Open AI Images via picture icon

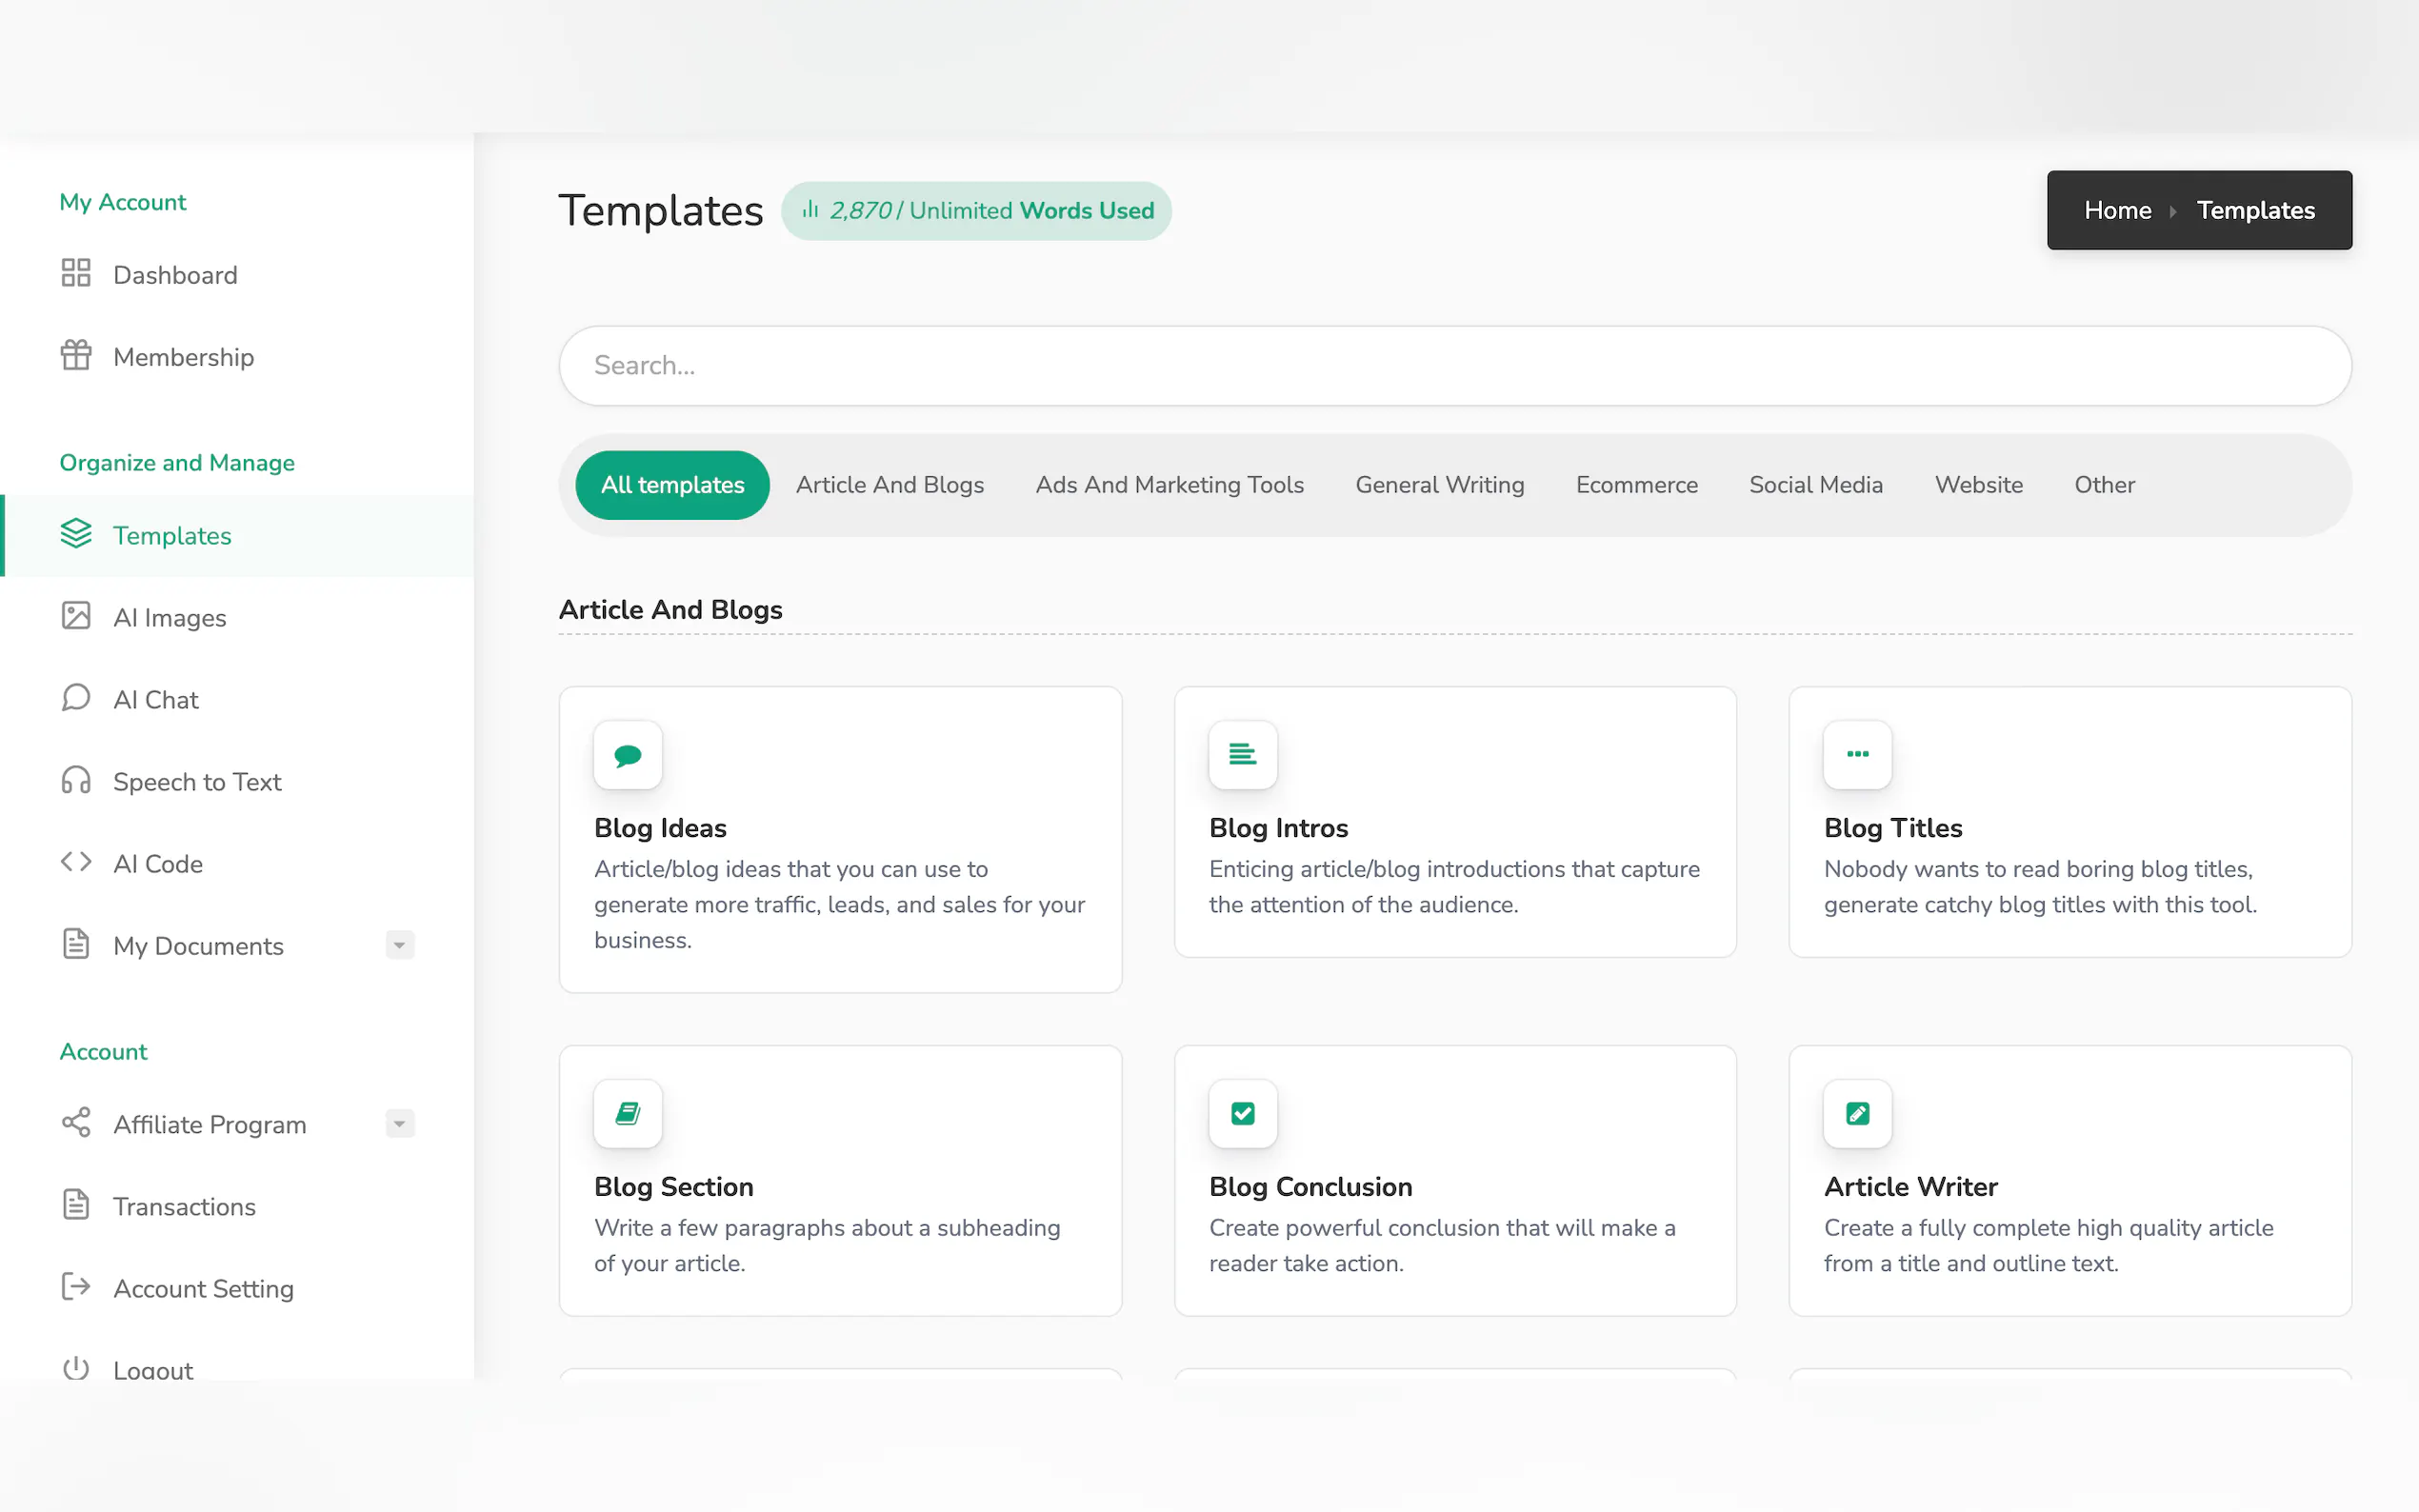(x=76, y=616)
